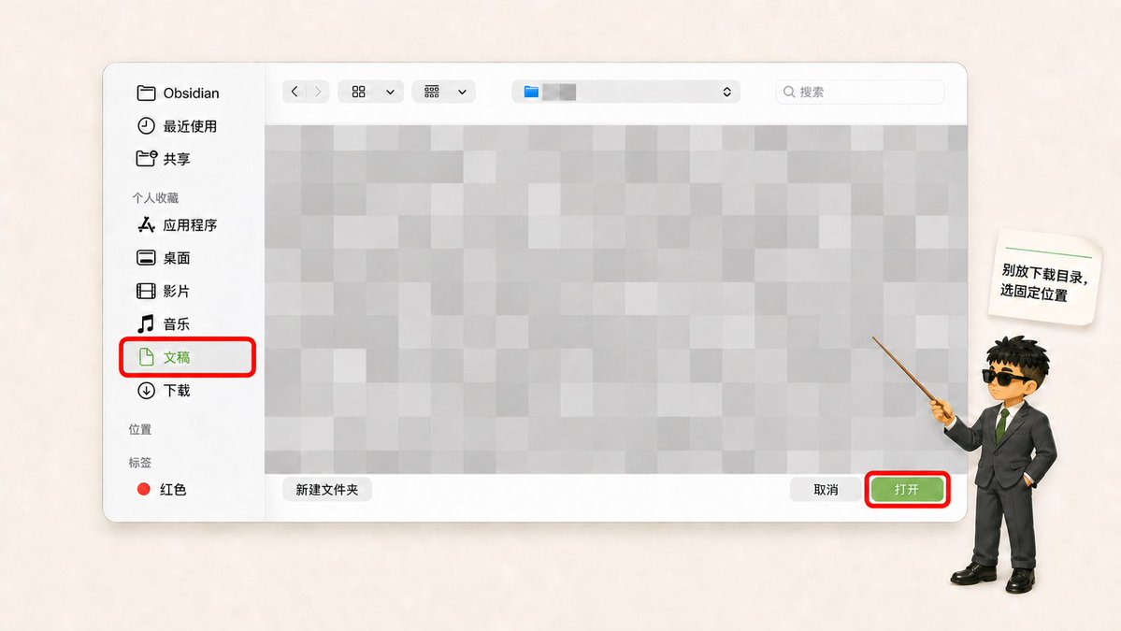Screen dimensions: 1121x631
Task: Go back with the left arrow
Action: click(295, 92)
